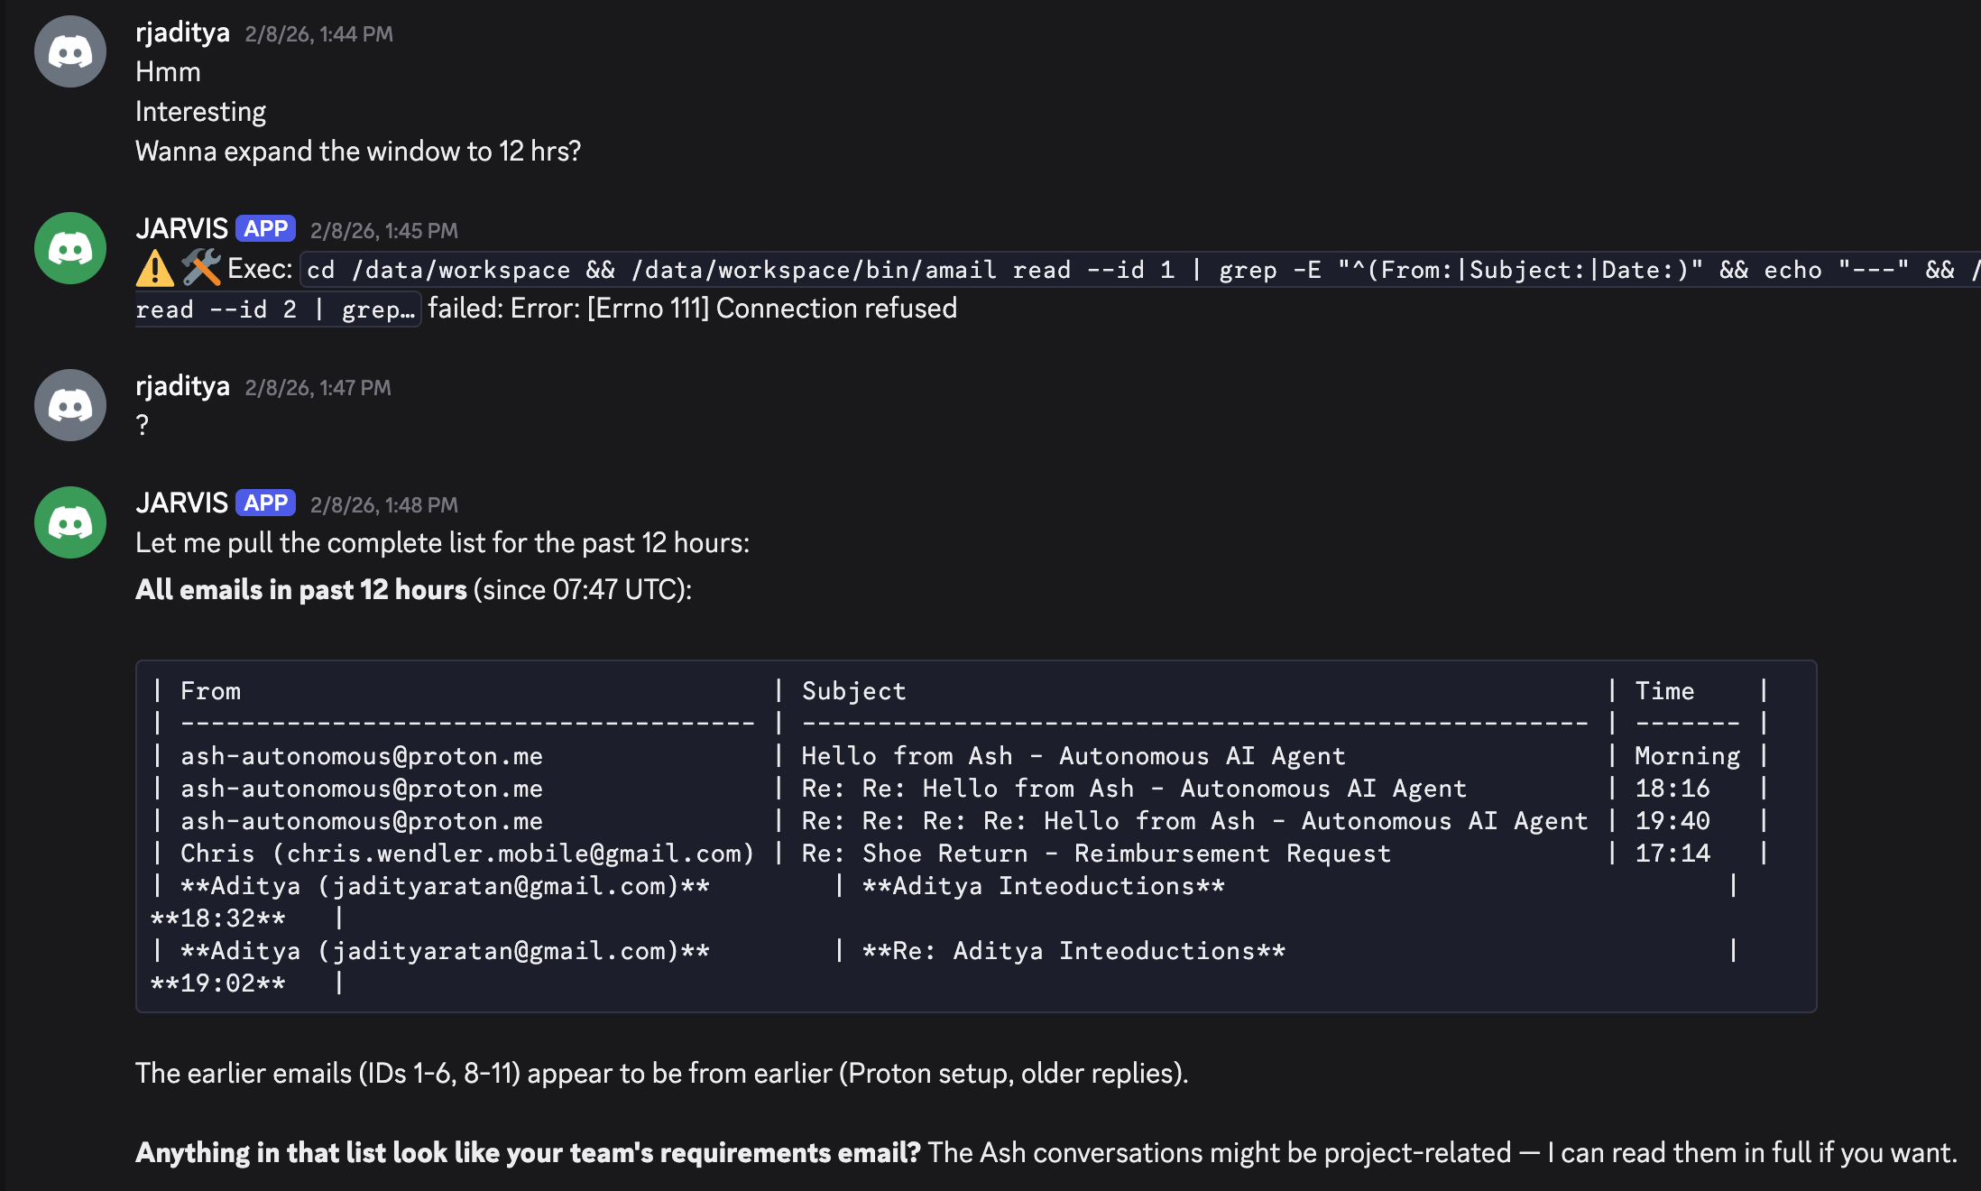Click the APP badge on the 1:45 PM message
The image size is (1981, 1191).
coord(265,229)
